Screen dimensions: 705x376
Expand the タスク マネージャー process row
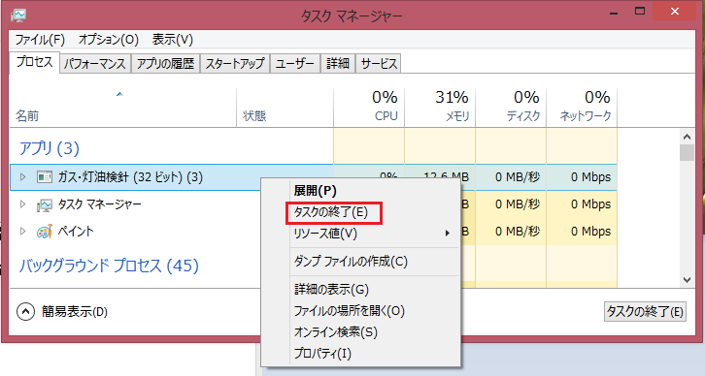(22, 204)
